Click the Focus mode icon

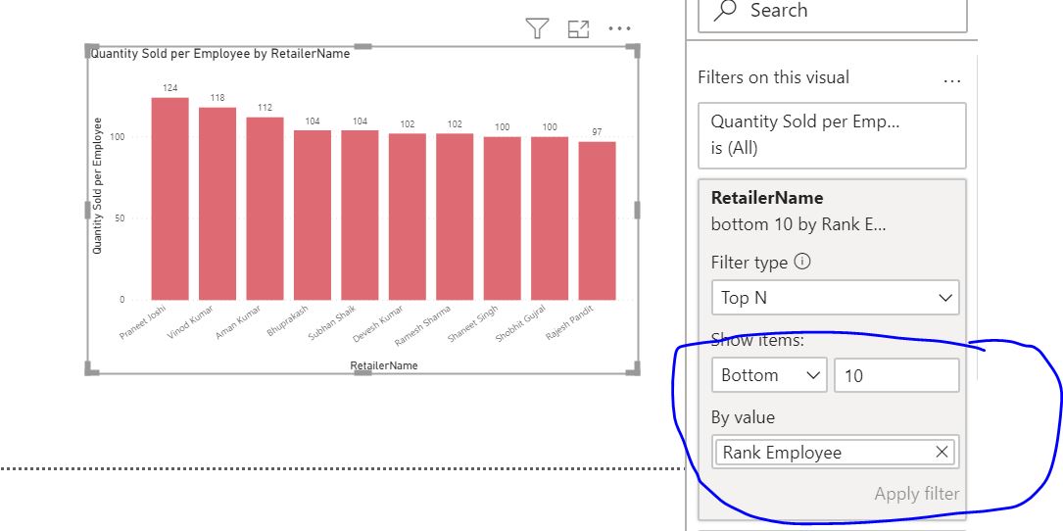[x=578, y=28]
